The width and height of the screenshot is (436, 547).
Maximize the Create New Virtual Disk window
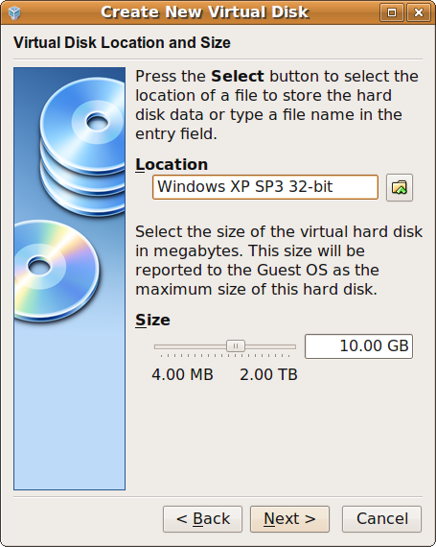pyautogui.click(x=392, y=12)
